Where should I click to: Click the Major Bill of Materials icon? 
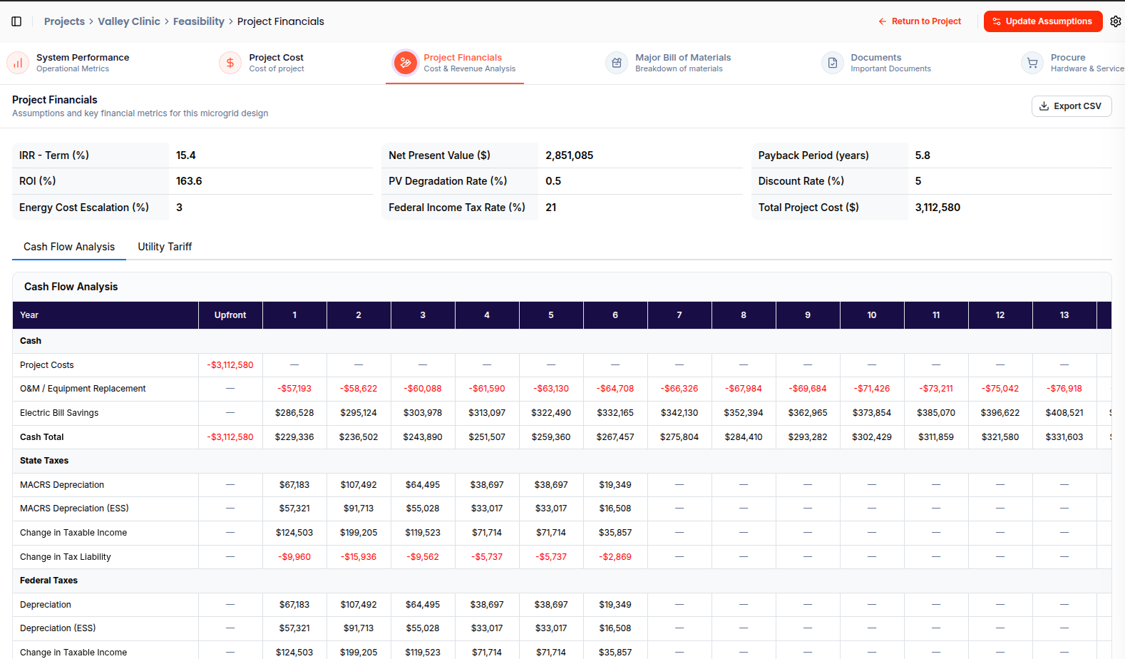pyautogui.click(x=617, y=63)
